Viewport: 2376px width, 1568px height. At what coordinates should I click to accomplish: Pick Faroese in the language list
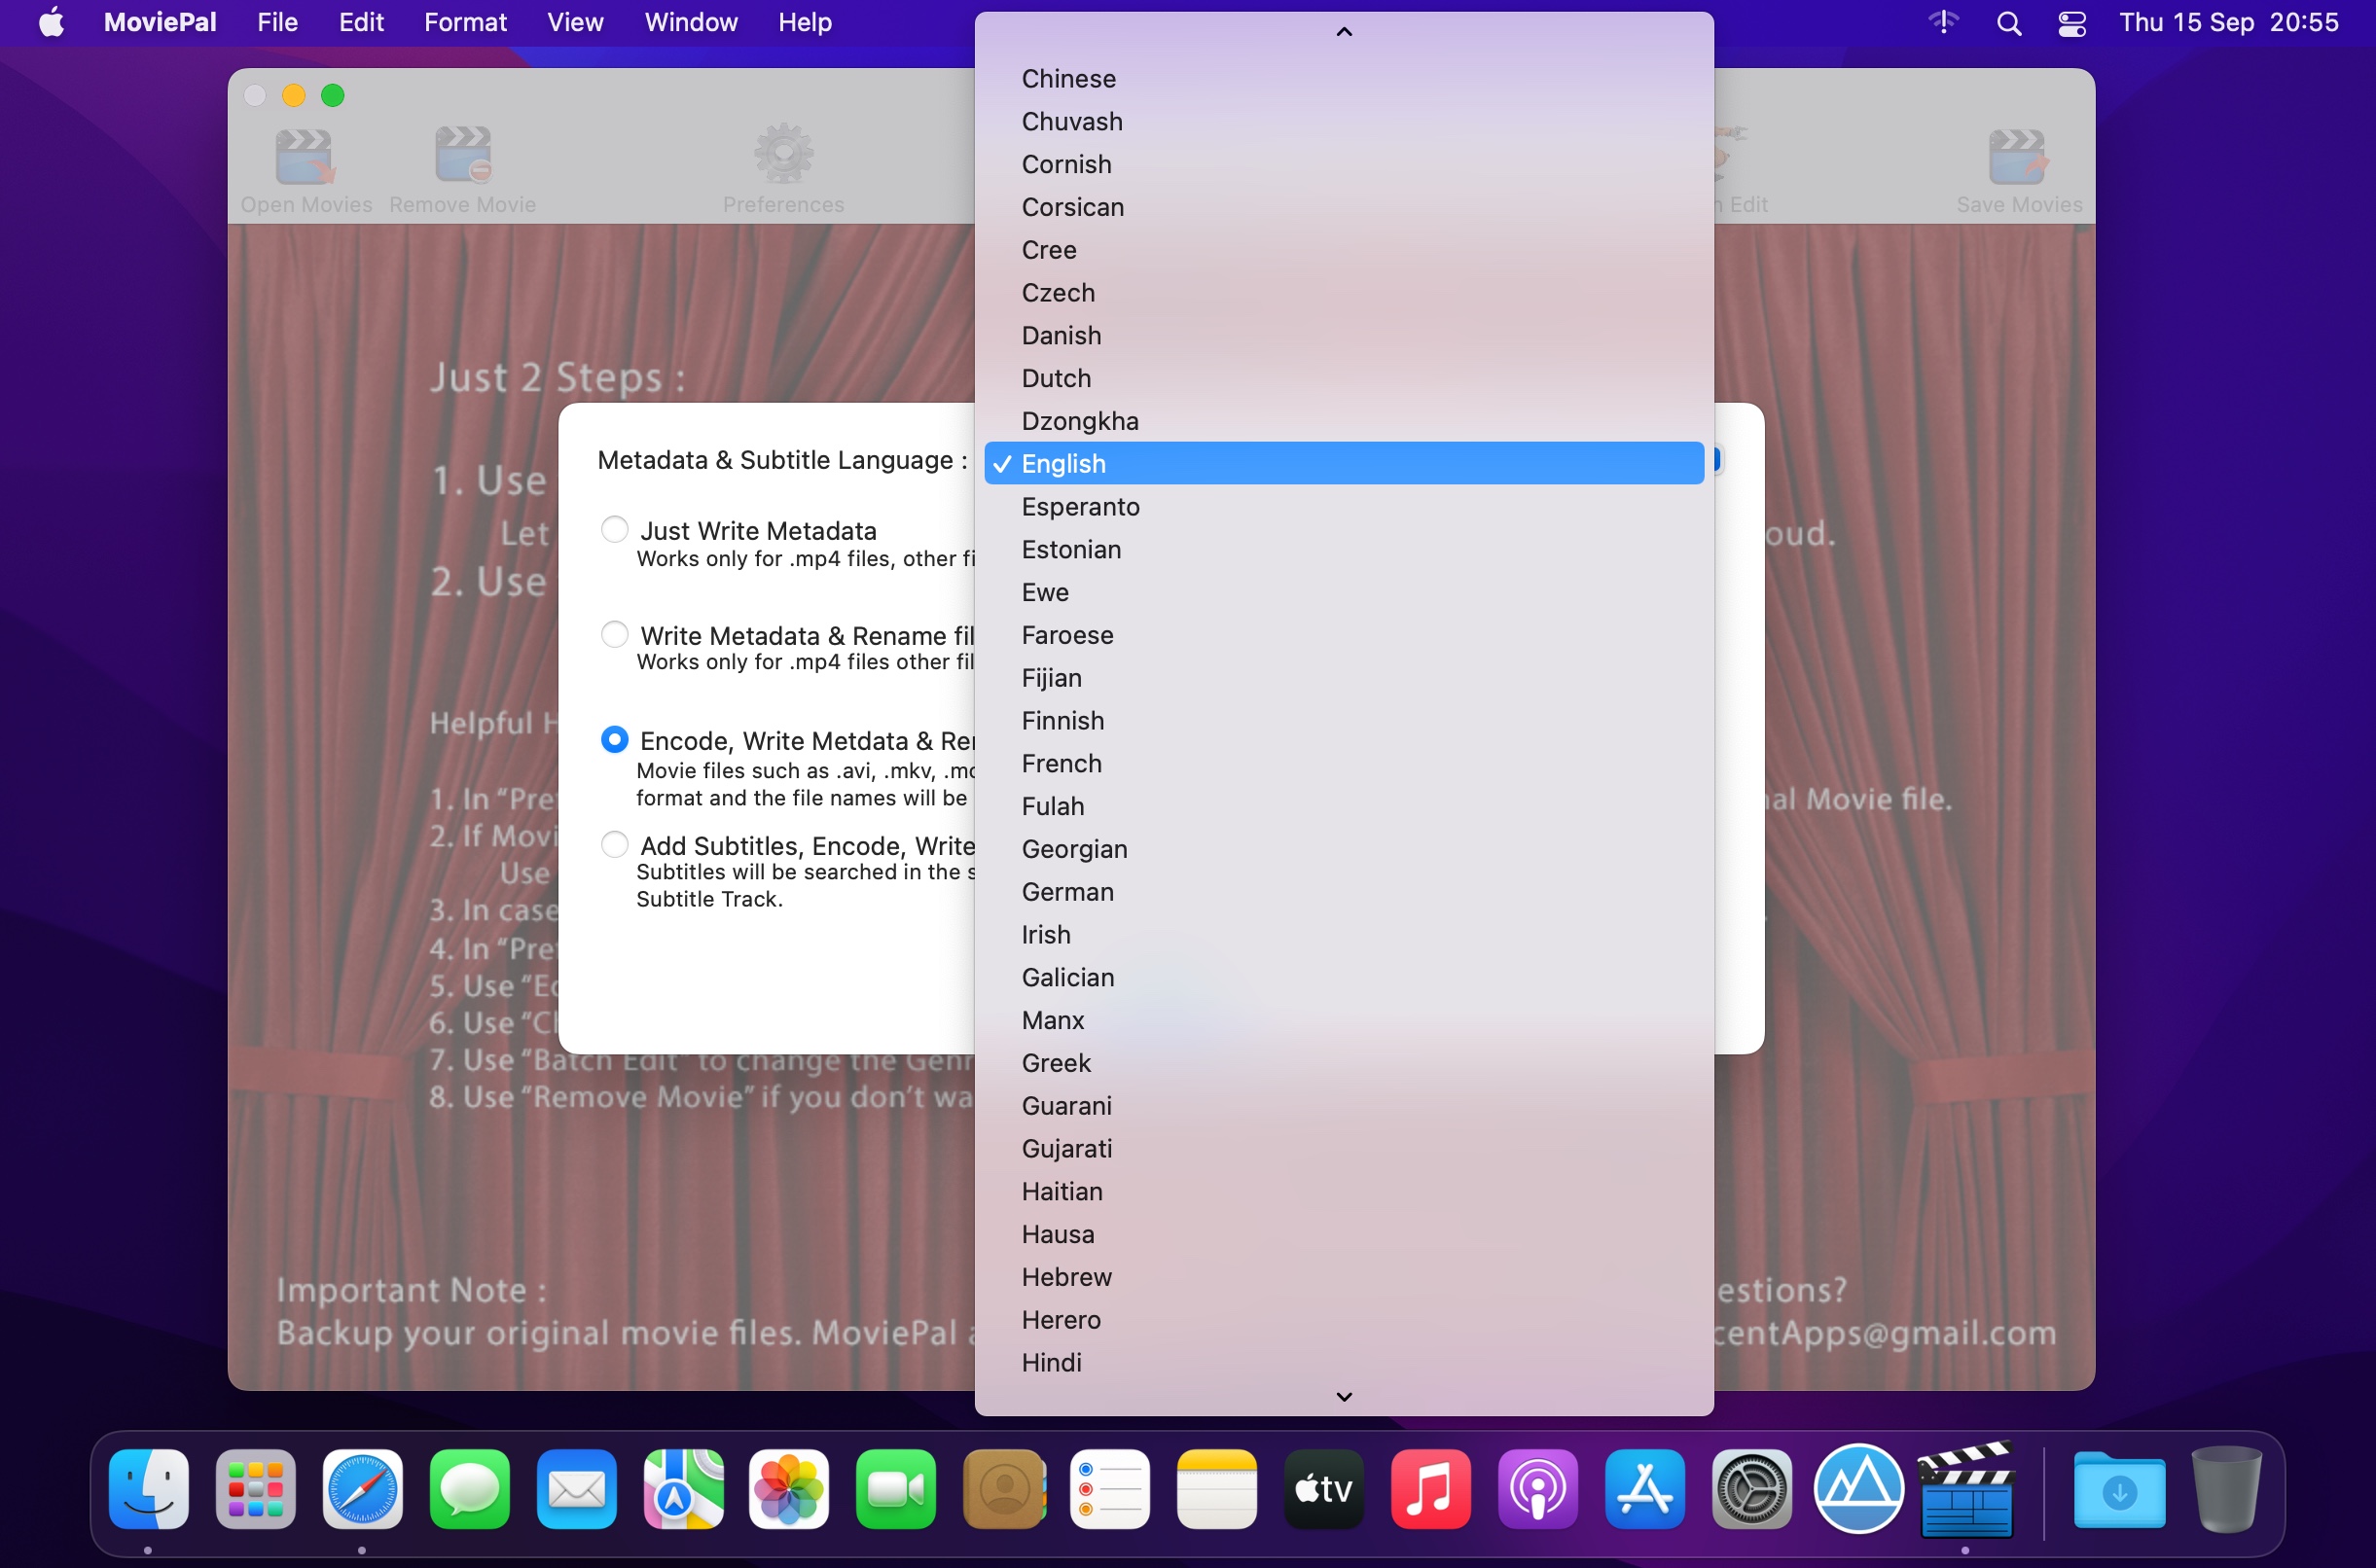[1344, 634]
